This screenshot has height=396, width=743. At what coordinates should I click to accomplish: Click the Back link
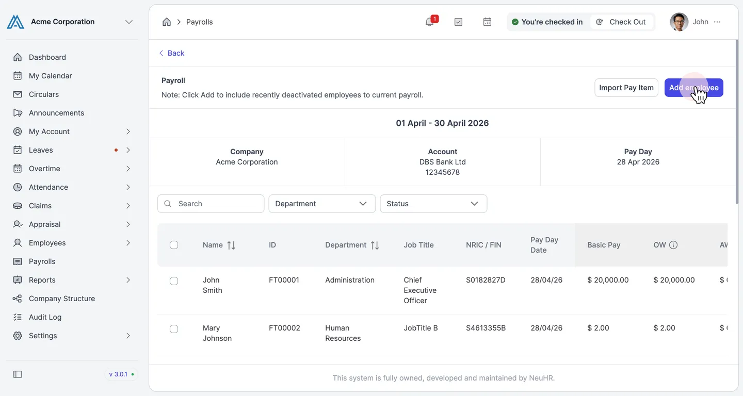[x=171, y=53]
